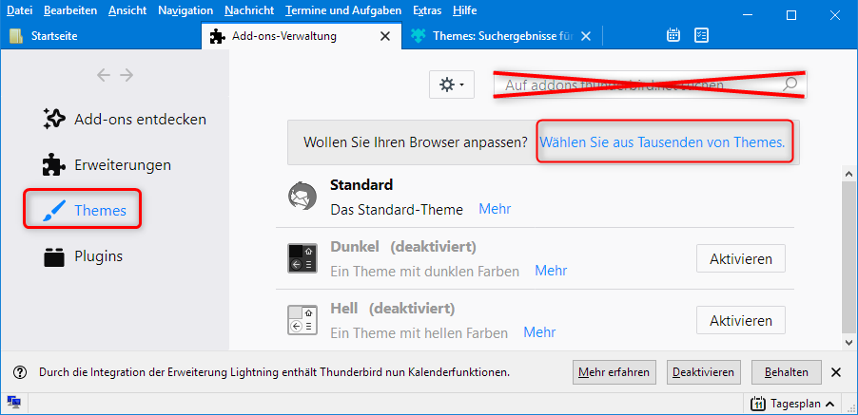Select the Standard theme title
858x415 pixels.
(361, 185)
